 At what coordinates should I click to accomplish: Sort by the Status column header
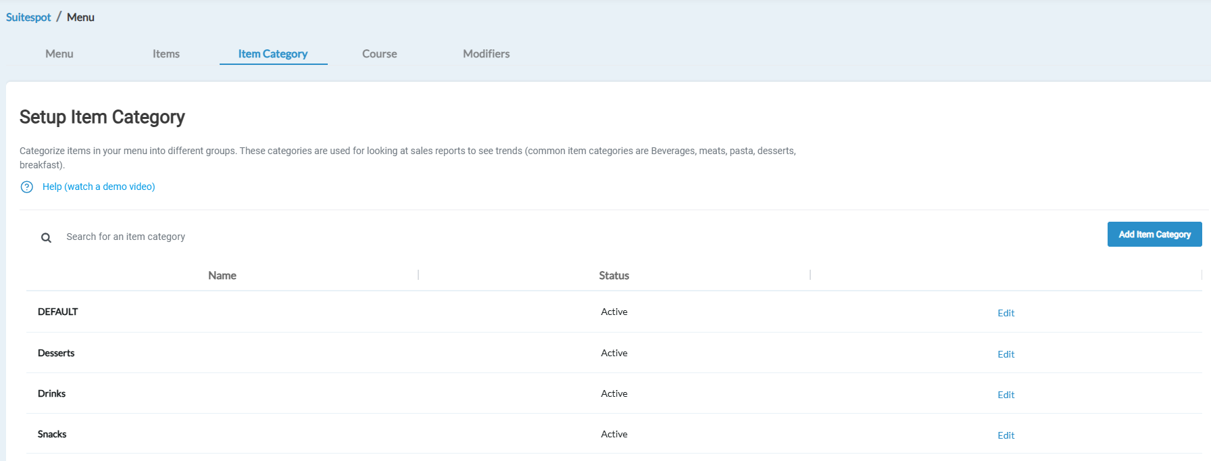614,276
